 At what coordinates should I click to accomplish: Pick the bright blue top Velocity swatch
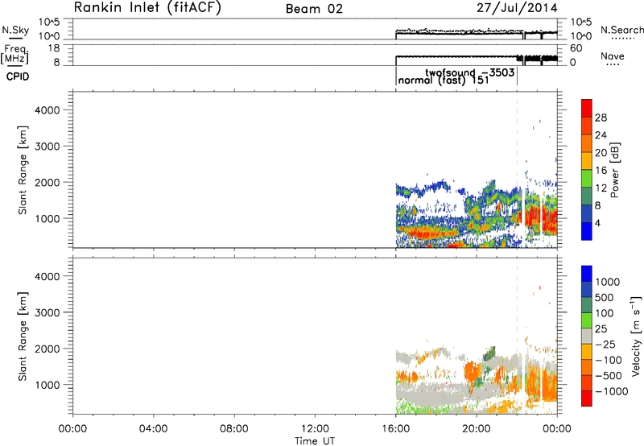click(x=587, y=274)
